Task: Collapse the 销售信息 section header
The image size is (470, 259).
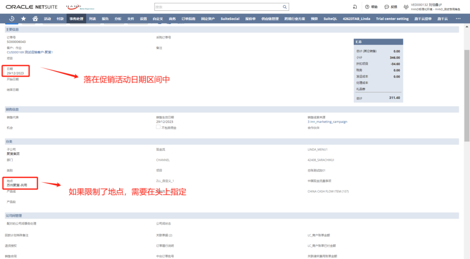Action: point(232,109)
